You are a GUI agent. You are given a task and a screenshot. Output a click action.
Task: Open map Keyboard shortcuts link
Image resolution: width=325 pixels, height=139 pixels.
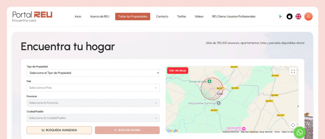[x=230, y=132]
